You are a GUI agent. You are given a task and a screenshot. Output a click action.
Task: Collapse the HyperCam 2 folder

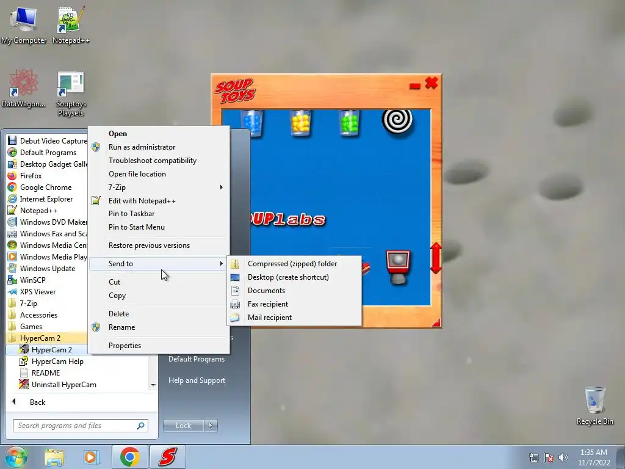coord(47,338)
